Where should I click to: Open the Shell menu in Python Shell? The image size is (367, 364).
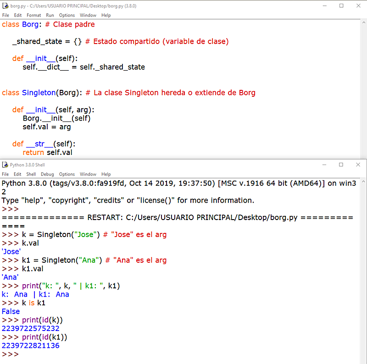31,174
